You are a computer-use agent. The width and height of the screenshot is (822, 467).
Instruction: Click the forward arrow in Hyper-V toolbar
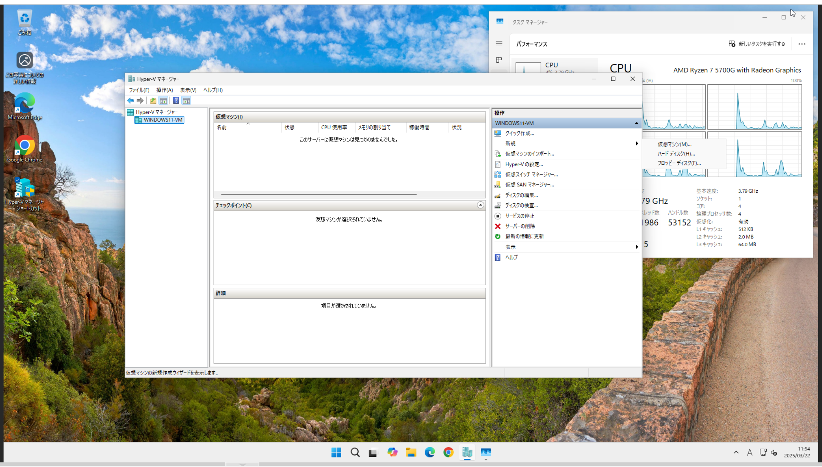click(140, 101)
